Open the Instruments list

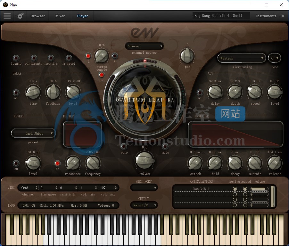[x=266, y=16]
